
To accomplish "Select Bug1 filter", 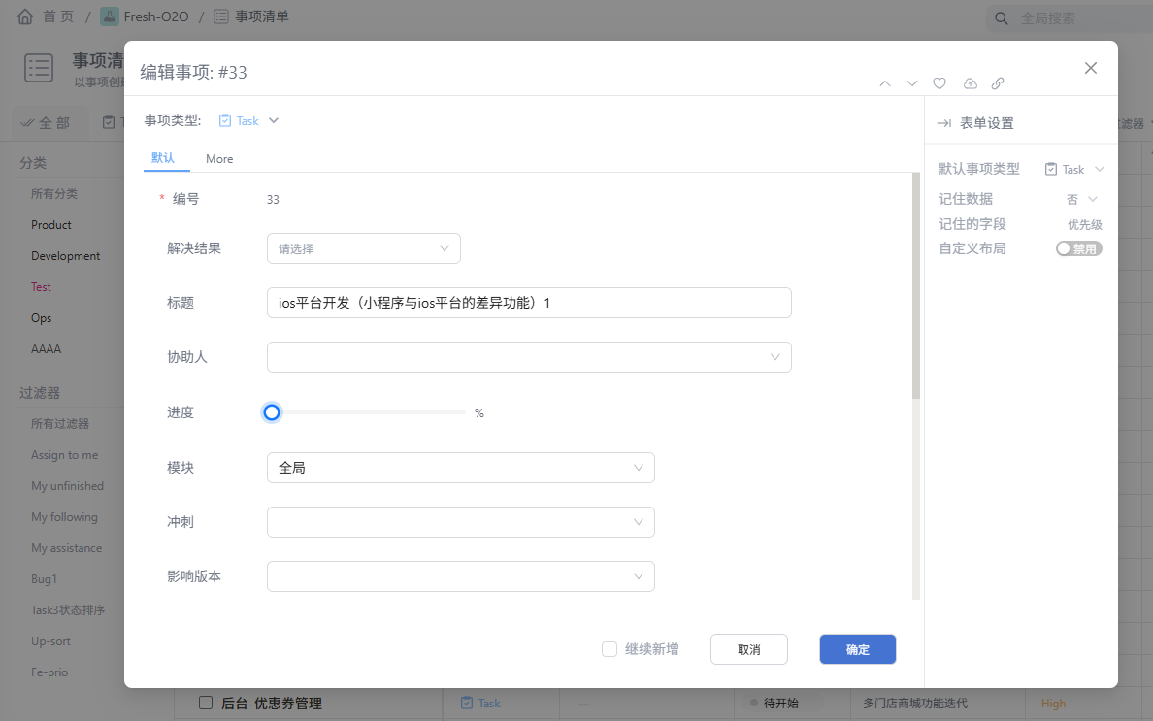I will (x=44, y=579).
